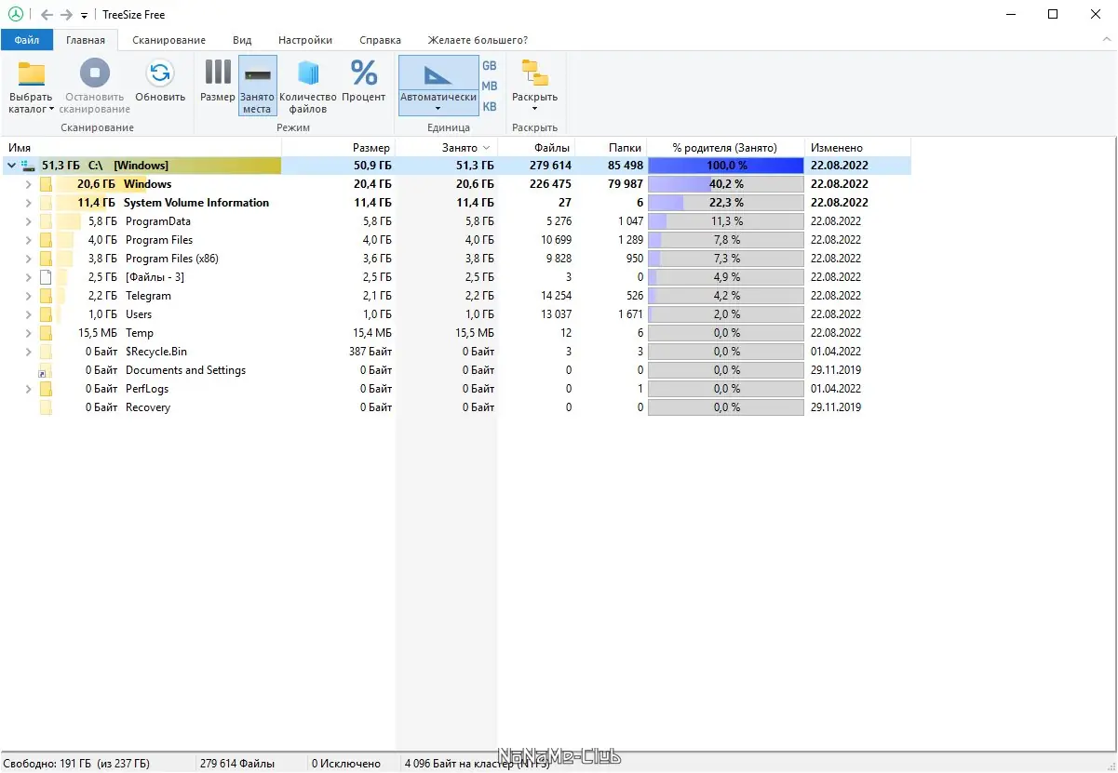This screenshot has width=1118, height=773.
Task: Click the PerfLogs folder icon
Action: click(46, 389)
